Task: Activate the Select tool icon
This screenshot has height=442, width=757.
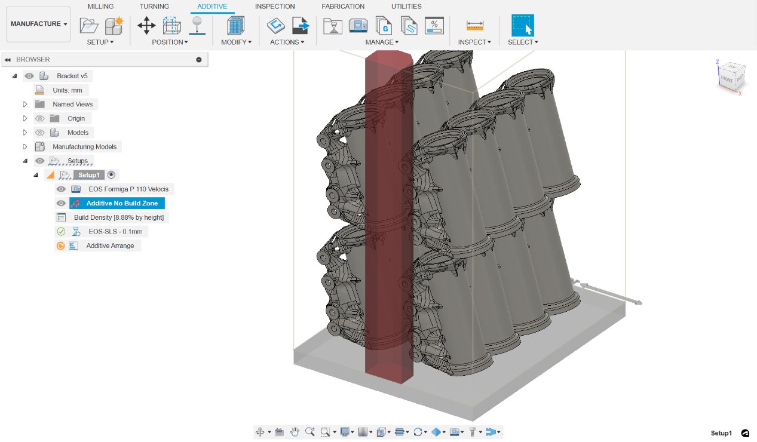Action: point(523,26)
